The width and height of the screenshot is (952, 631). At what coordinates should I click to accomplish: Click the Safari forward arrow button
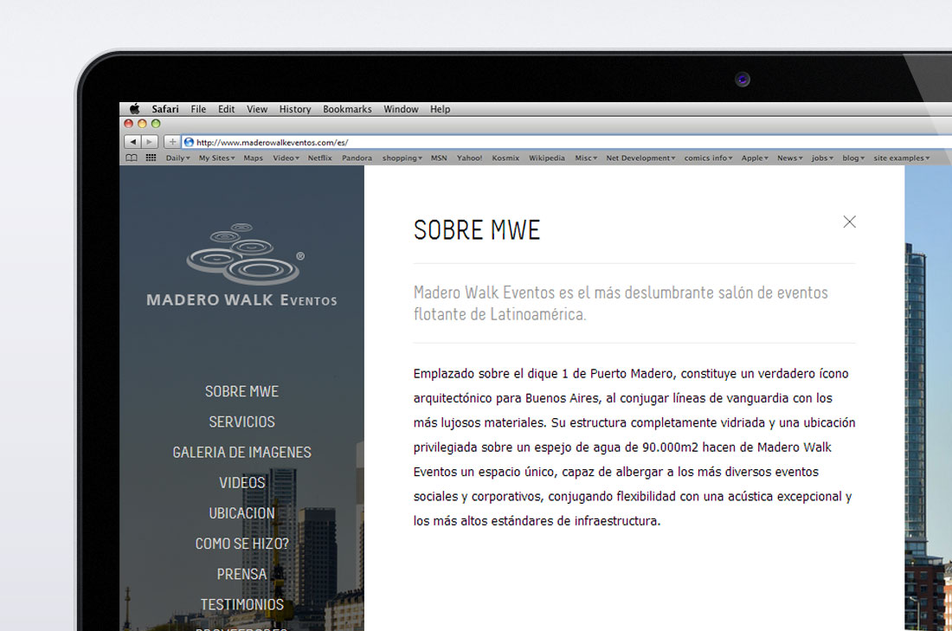[x=150, y=142]
